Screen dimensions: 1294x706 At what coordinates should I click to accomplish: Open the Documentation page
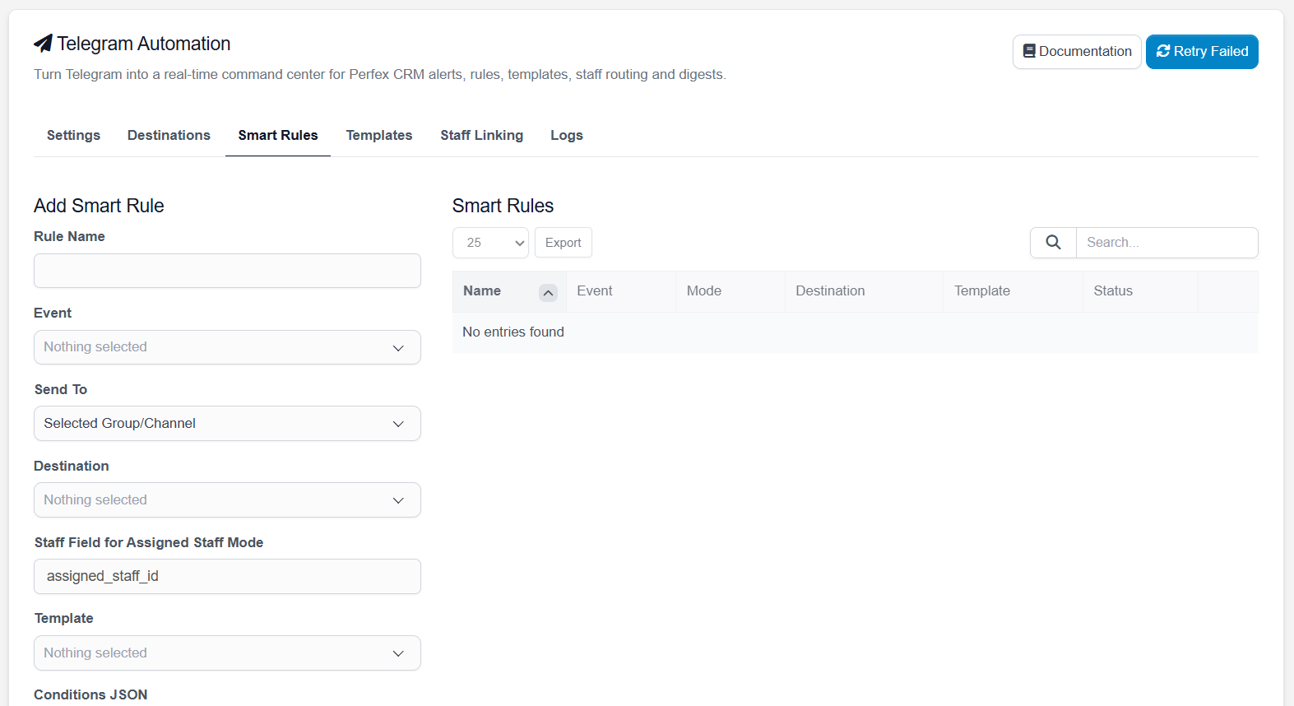(x=1077, y=52)
